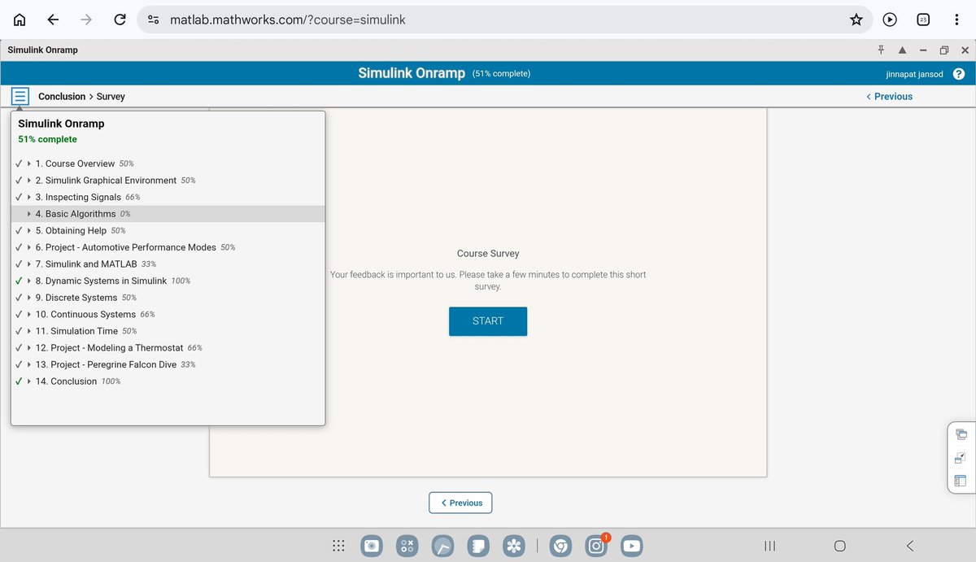Navigate forward in the browser
This screenshot has width=976, height=562.
(x=86, y=20)
